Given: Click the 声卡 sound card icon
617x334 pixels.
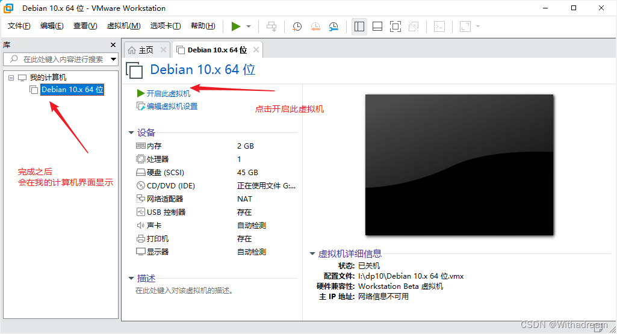Looking at the screenshot, I should (x=140, y=226).
